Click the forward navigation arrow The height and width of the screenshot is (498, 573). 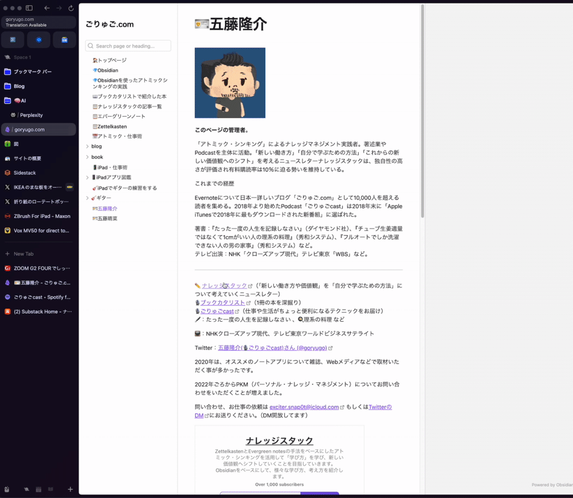pyautogui.click(x=58, y=8)
